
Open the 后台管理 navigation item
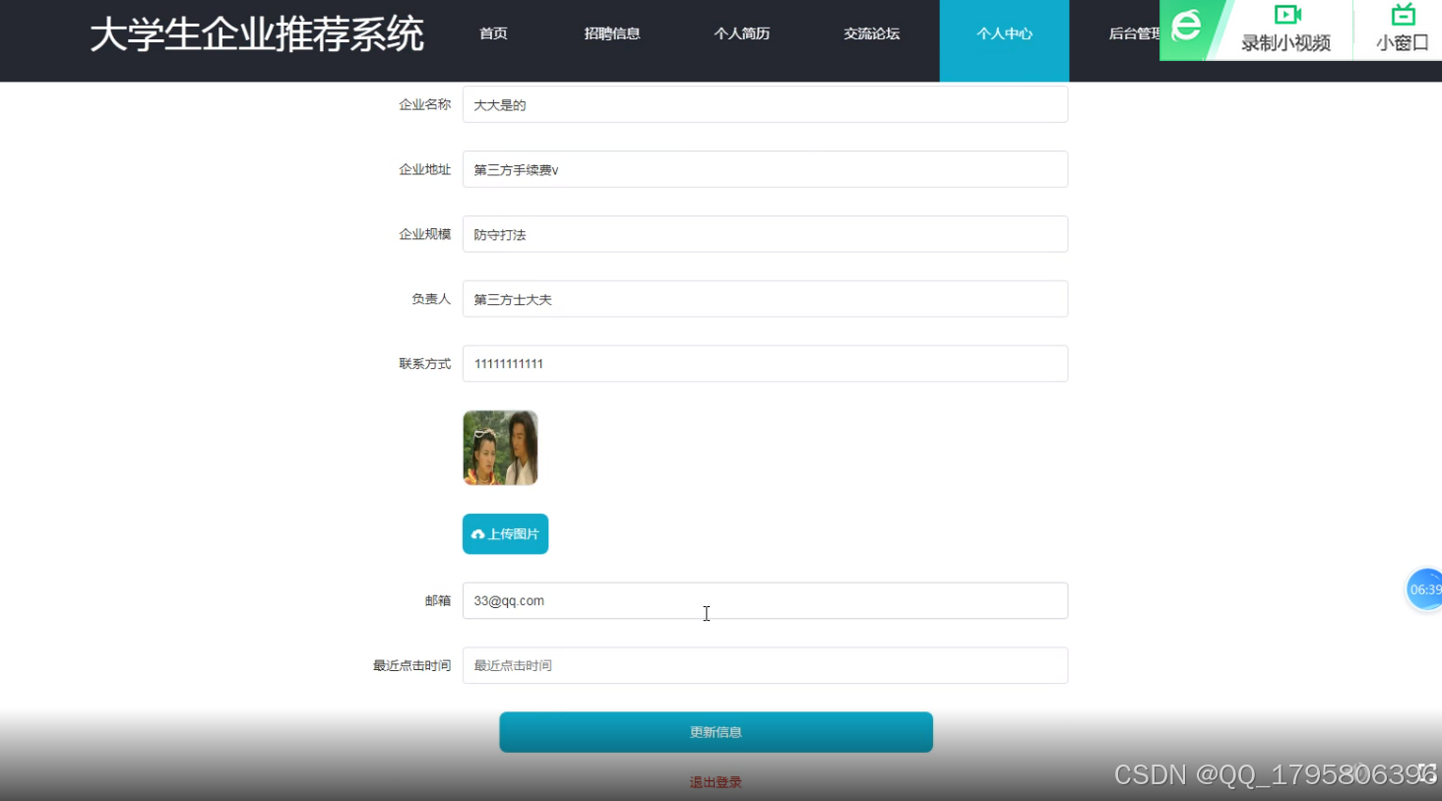(x=1134, y=32)
